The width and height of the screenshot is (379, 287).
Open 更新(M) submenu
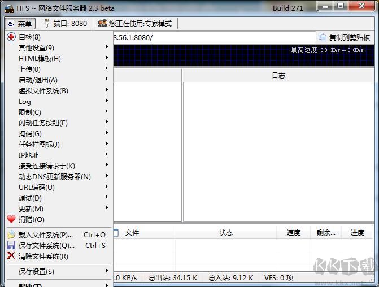click(x=59, y=208)
